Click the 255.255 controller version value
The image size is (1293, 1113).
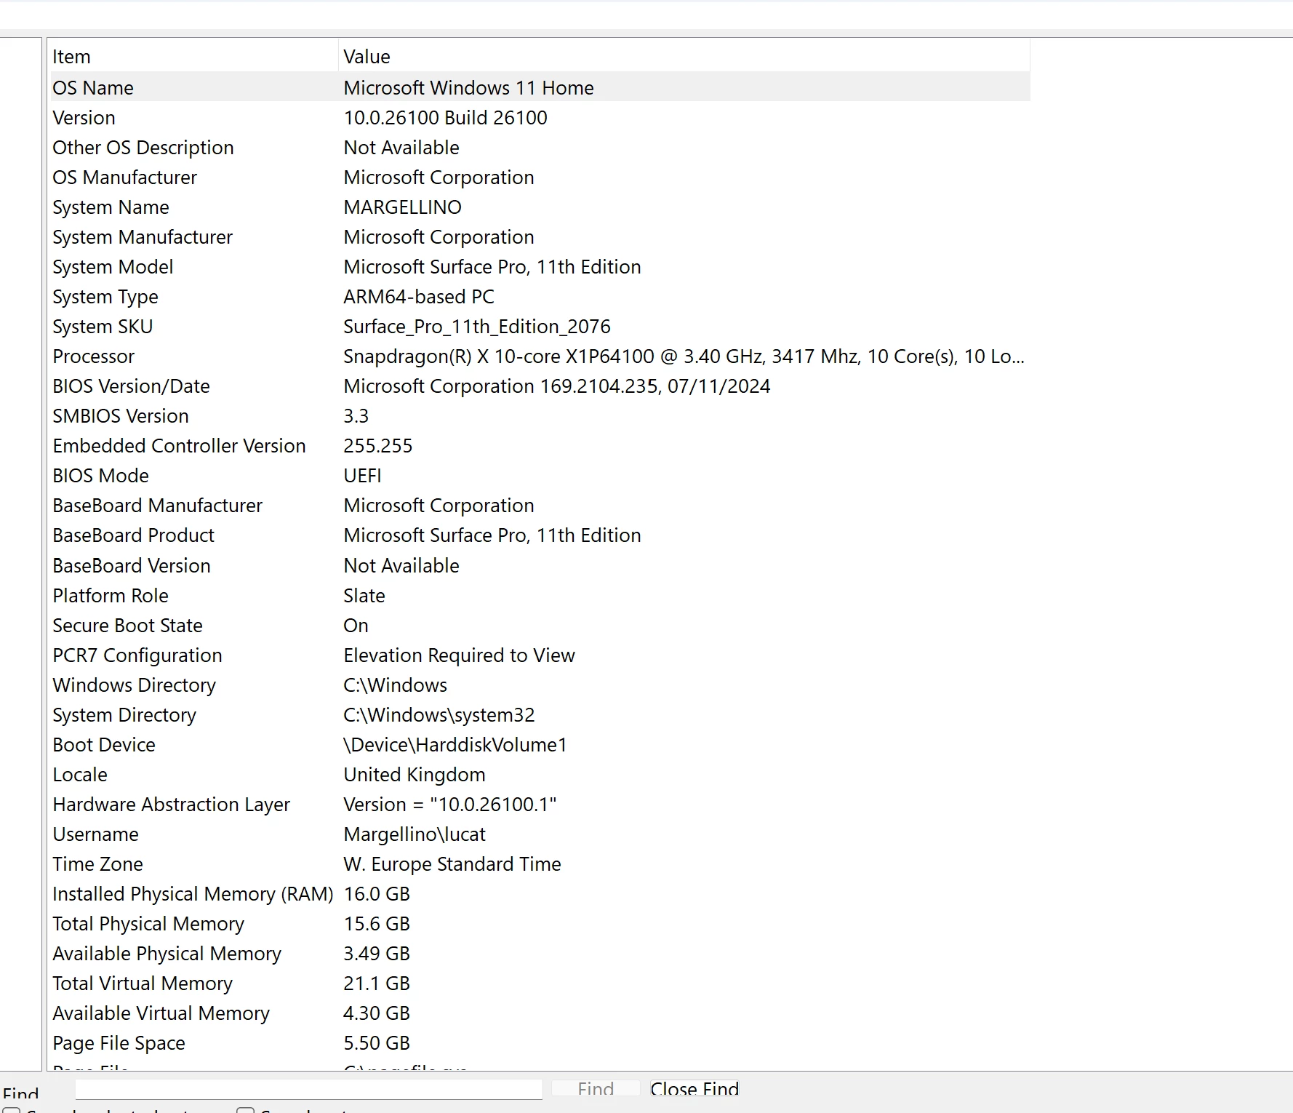click(x=378, y=446)
